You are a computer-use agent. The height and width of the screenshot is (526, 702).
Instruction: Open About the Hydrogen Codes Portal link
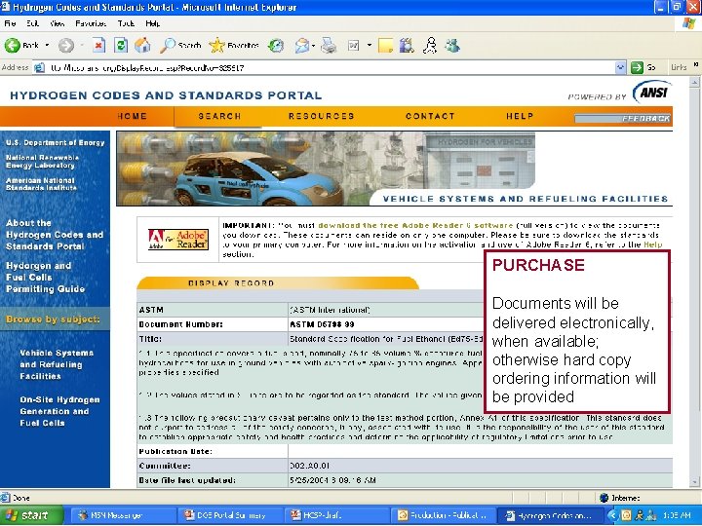(55, 235)
